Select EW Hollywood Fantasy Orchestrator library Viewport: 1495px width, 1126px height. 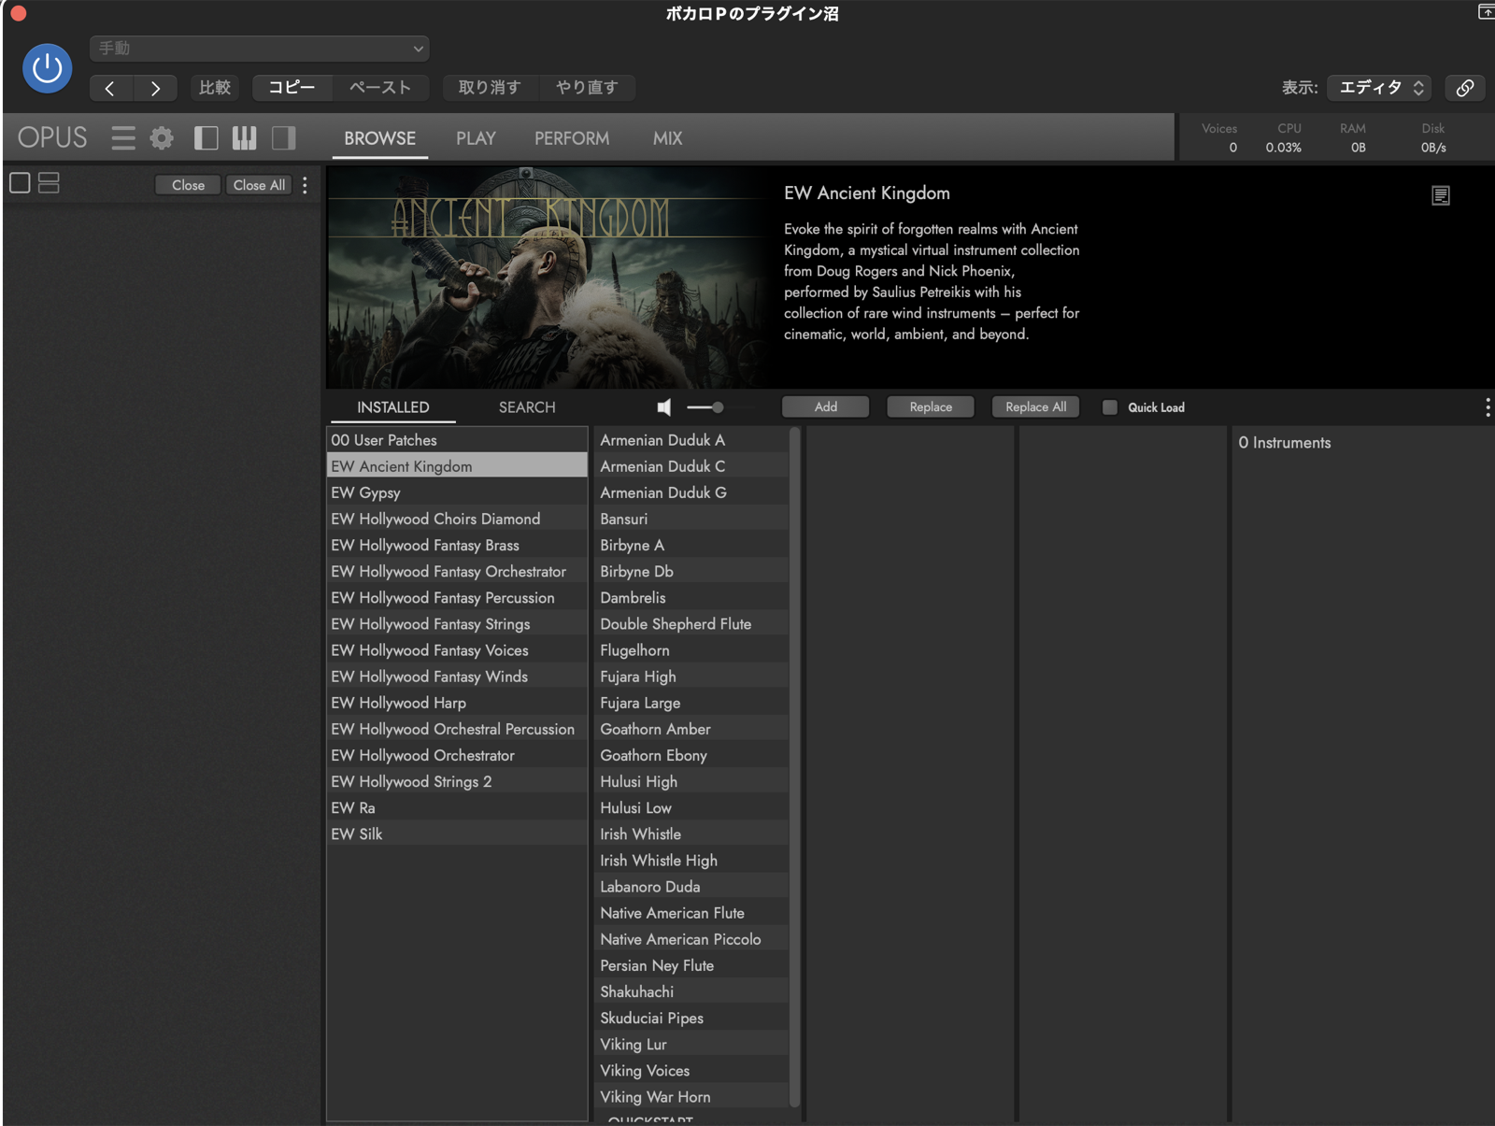click(x=457, y=571)
